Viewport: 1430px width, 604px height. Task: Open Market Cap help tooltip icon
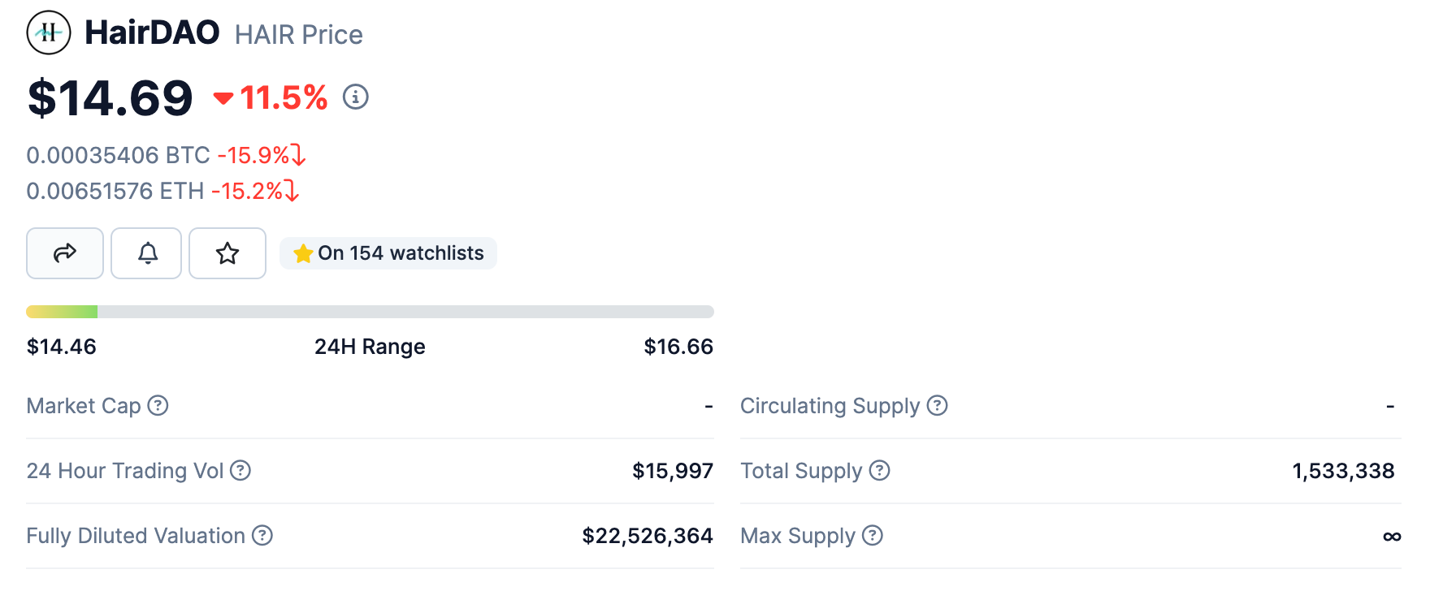[x=158, y=405]
